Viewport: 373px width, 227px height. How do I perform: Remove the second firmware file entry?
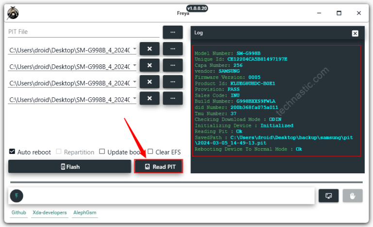point(150,65)
